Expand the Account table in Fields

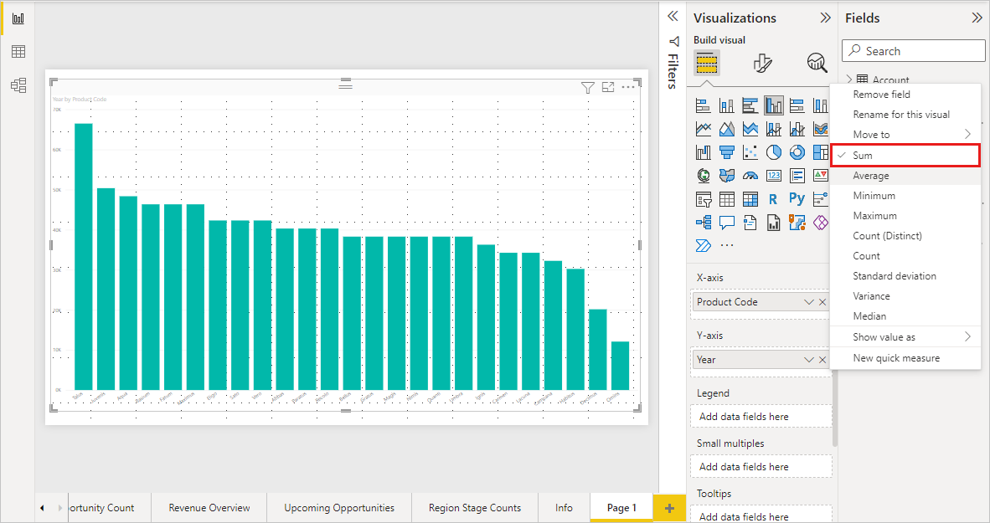(x=850, y=79)
